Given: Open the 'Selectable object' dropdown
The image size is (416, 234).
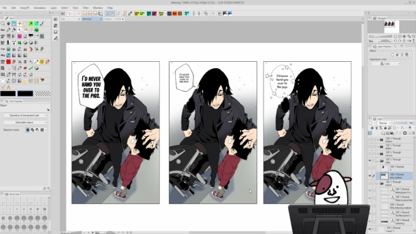Looking at the screenshot, I should coord(25,122).
